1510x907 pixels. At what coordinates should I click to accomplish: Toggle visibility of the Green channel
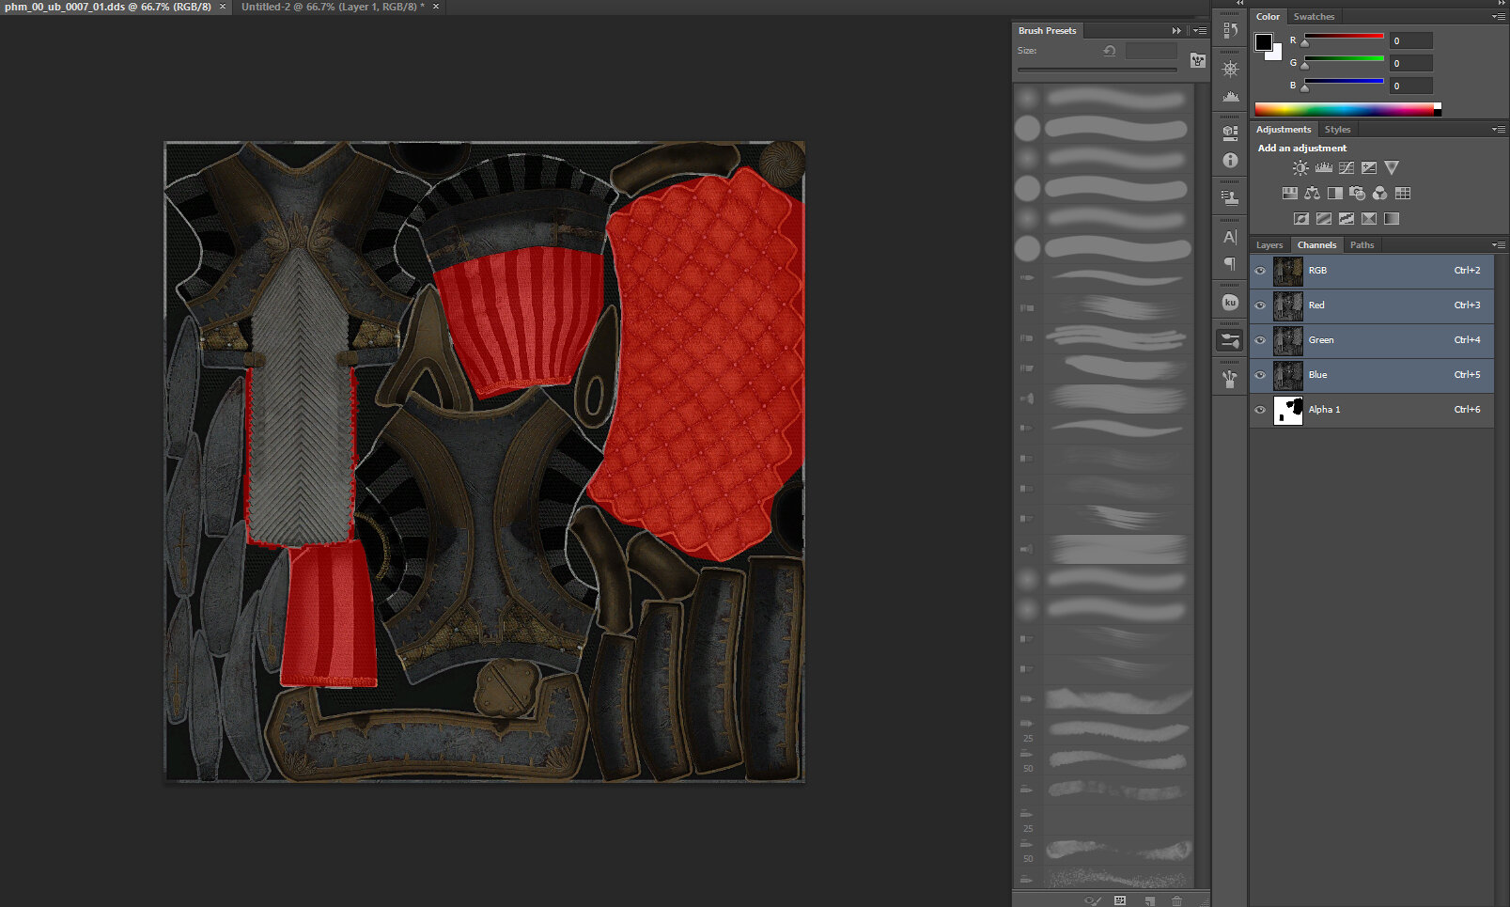tap(1260, 340)
